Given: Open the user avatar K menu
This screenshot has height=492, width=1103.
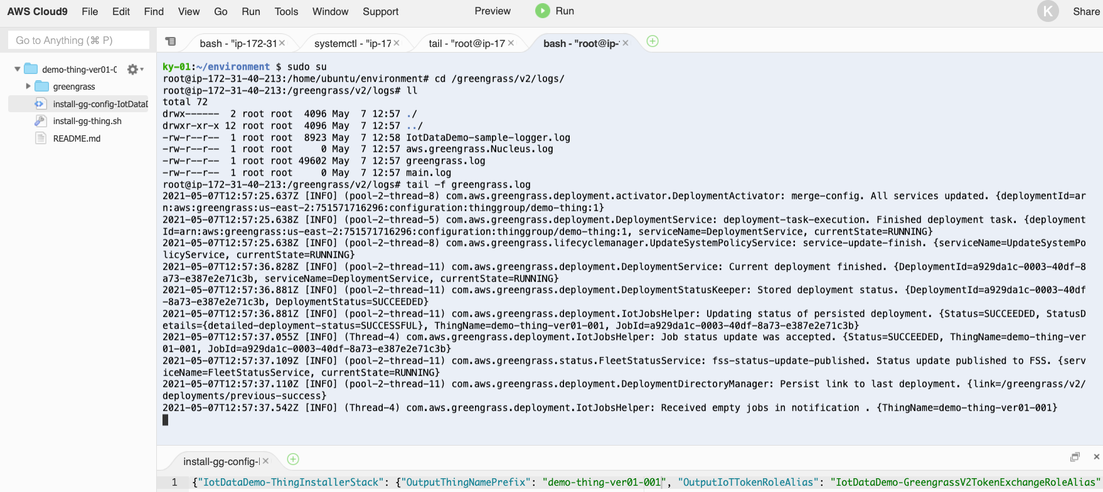Looking at the screenshot, I should pyautogui.click(x=1048, y=11).
